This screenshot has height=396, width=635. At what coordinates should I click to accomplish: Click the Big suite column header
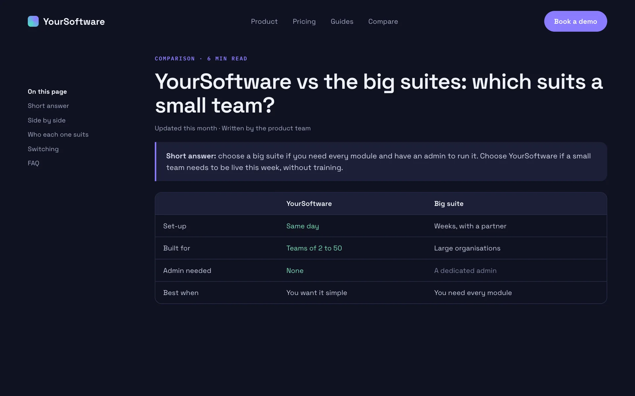coord(449,204)
